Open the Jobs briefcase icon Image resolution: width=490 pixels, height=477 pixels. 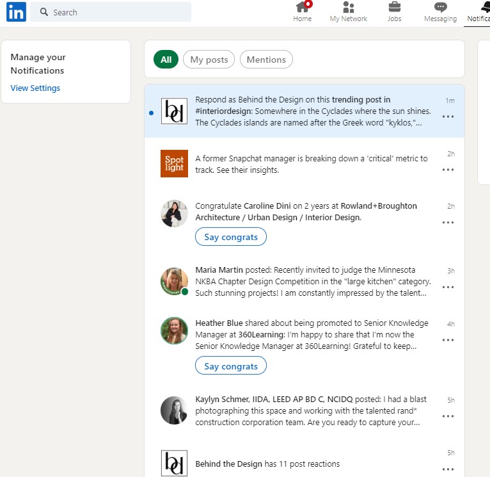click(395, 8)
